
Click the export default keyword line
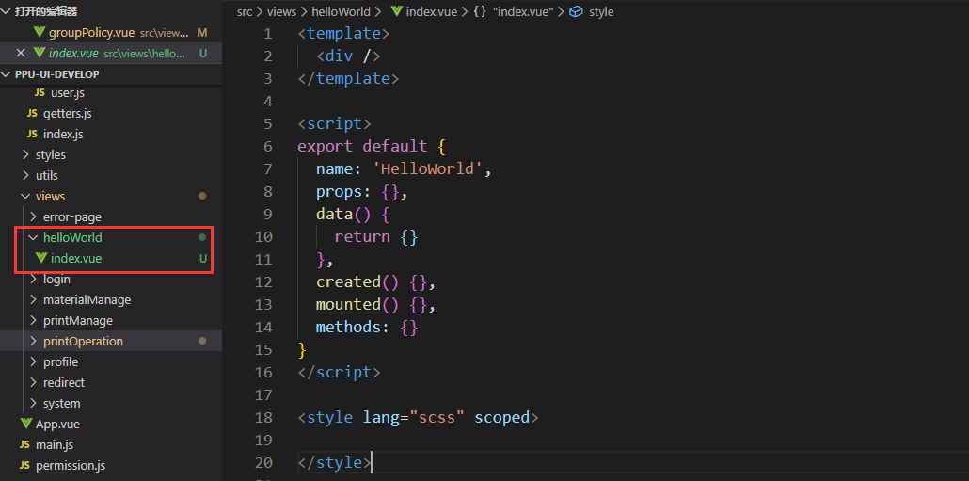[x=372, y=147]
